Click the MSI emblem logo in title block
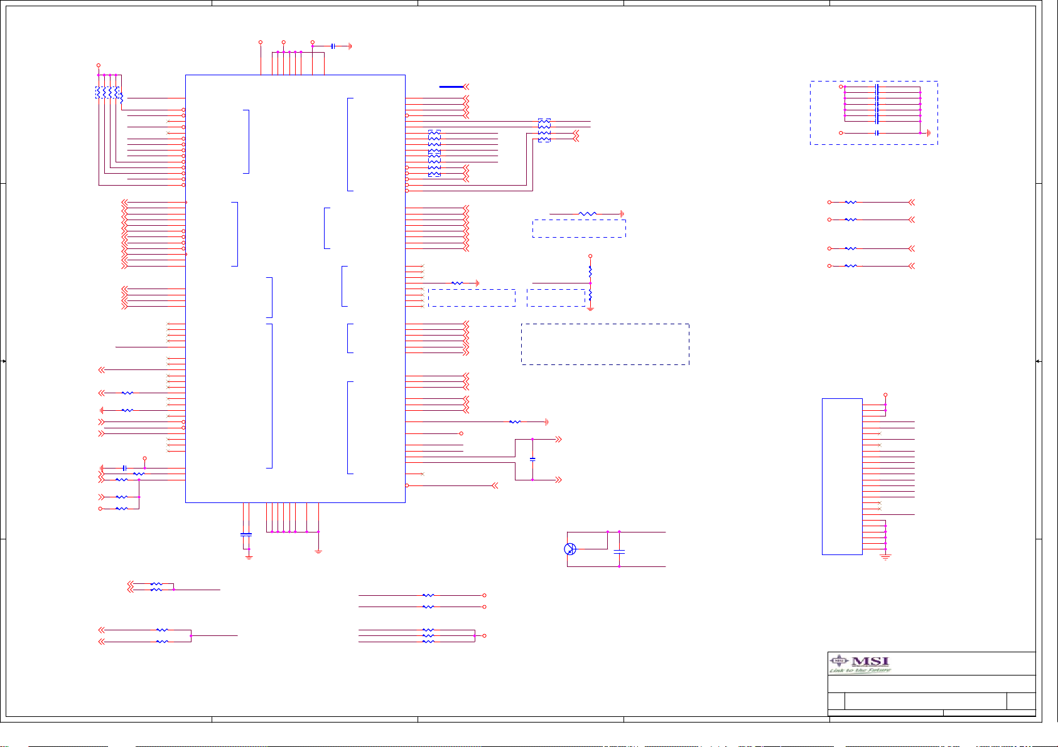This screenshot has width=1058, height=747. pos(839,661)
